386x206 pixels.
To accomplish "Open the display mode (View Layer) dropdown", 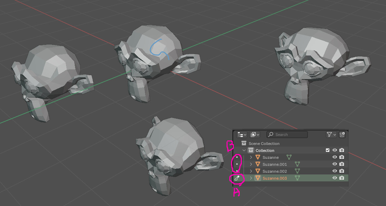I will [x=255, y=135].
